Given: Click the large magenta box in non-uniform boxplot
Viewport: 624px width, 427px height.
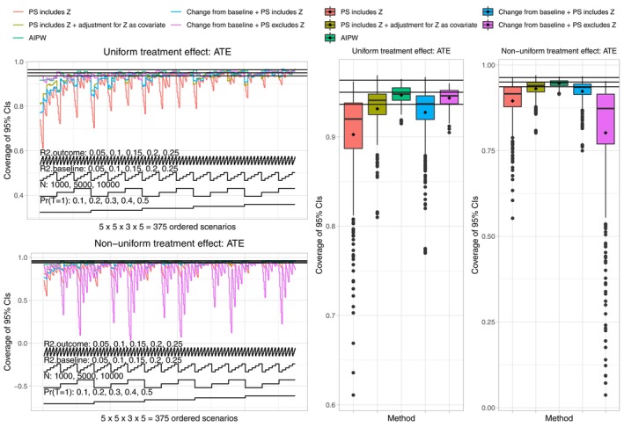Looking at the screenshot, I should coord(606,119).
